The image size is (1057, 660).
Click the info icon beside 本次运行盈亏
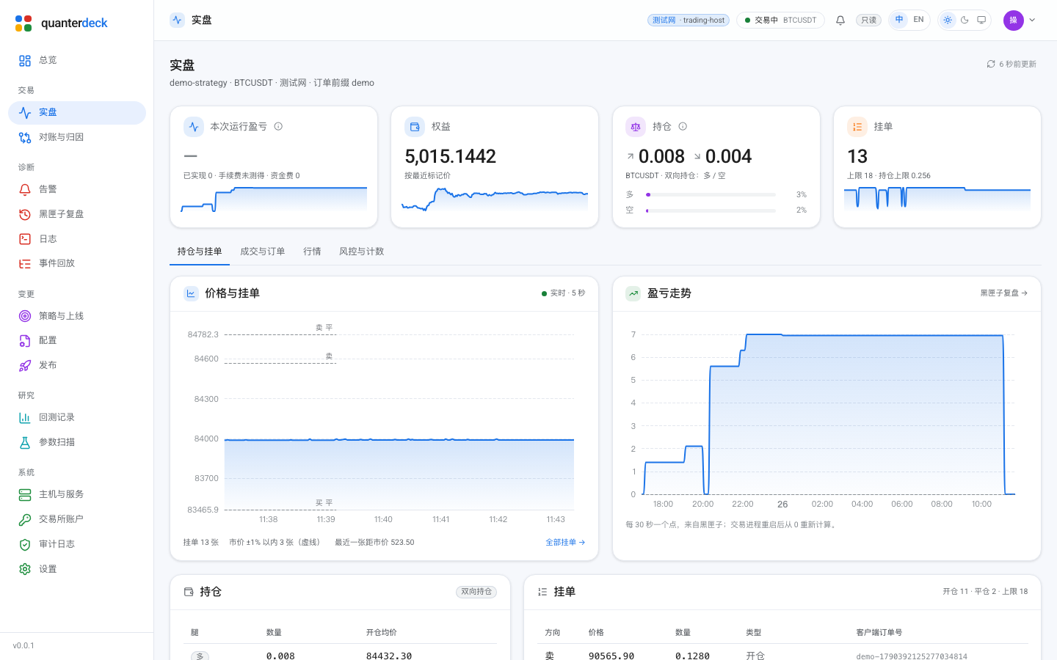pos(278,126)
